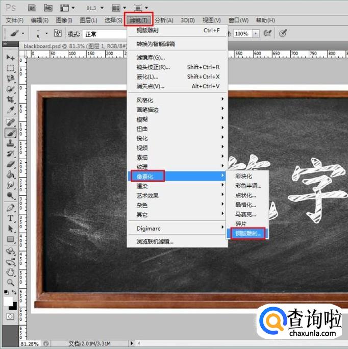This screenshot has height=349, width=348.
Task: Reset default foreground and background colors
Action: (6, 293)
